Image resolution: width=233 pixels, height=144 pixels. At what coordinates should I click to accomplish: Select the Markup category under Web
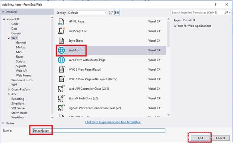click(x=21, y=47)
